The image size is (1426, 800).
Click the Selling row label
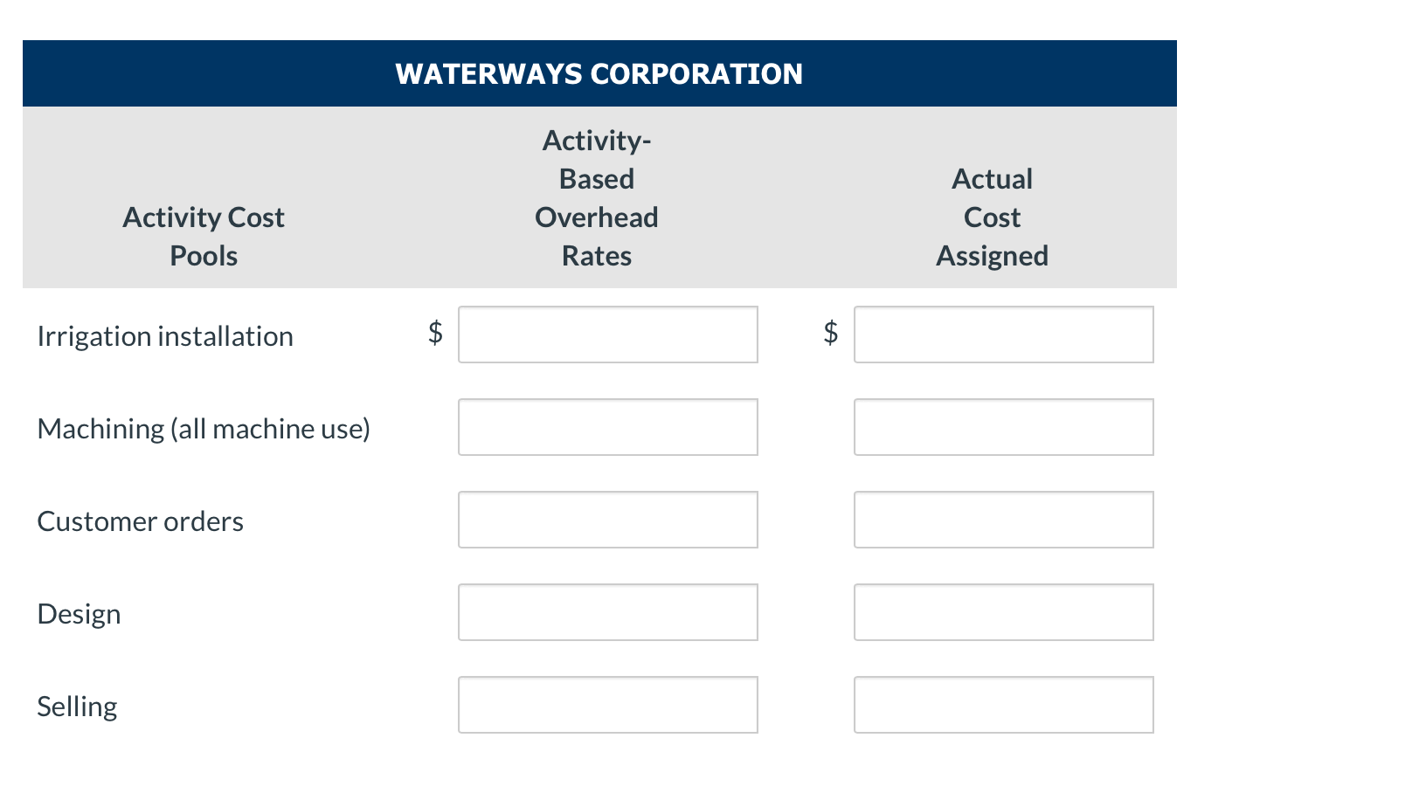click(x=77, y=706)
